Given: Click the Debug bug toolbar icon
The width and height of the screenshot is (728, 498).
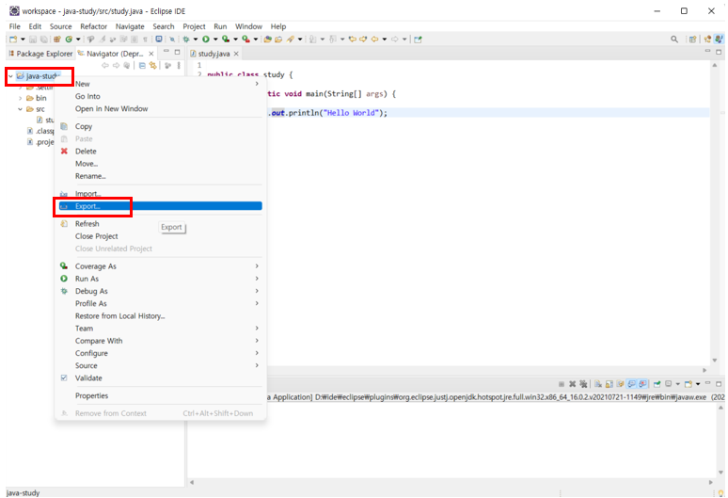Looking at the screenshot, I should 186,40.
